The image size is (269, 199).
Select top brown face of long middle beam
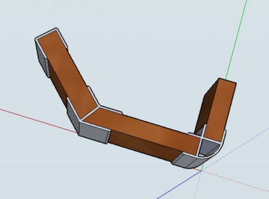(x=143, y=129)
